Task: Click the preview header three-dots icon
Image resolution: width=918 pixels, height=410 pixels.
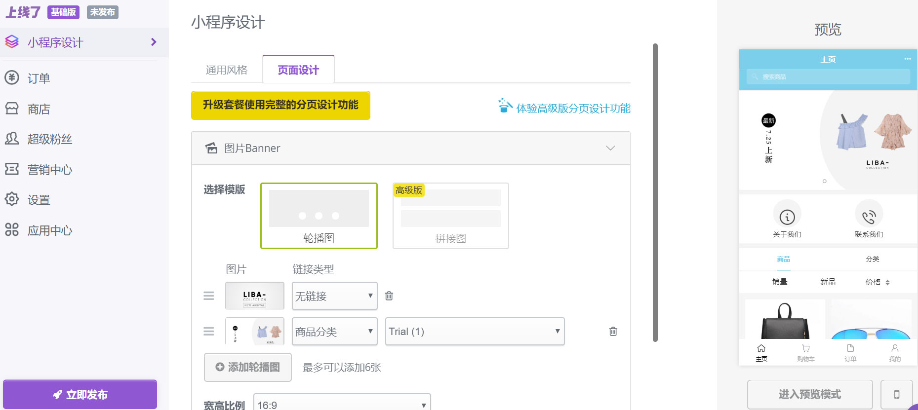Action: click(907, 59)
